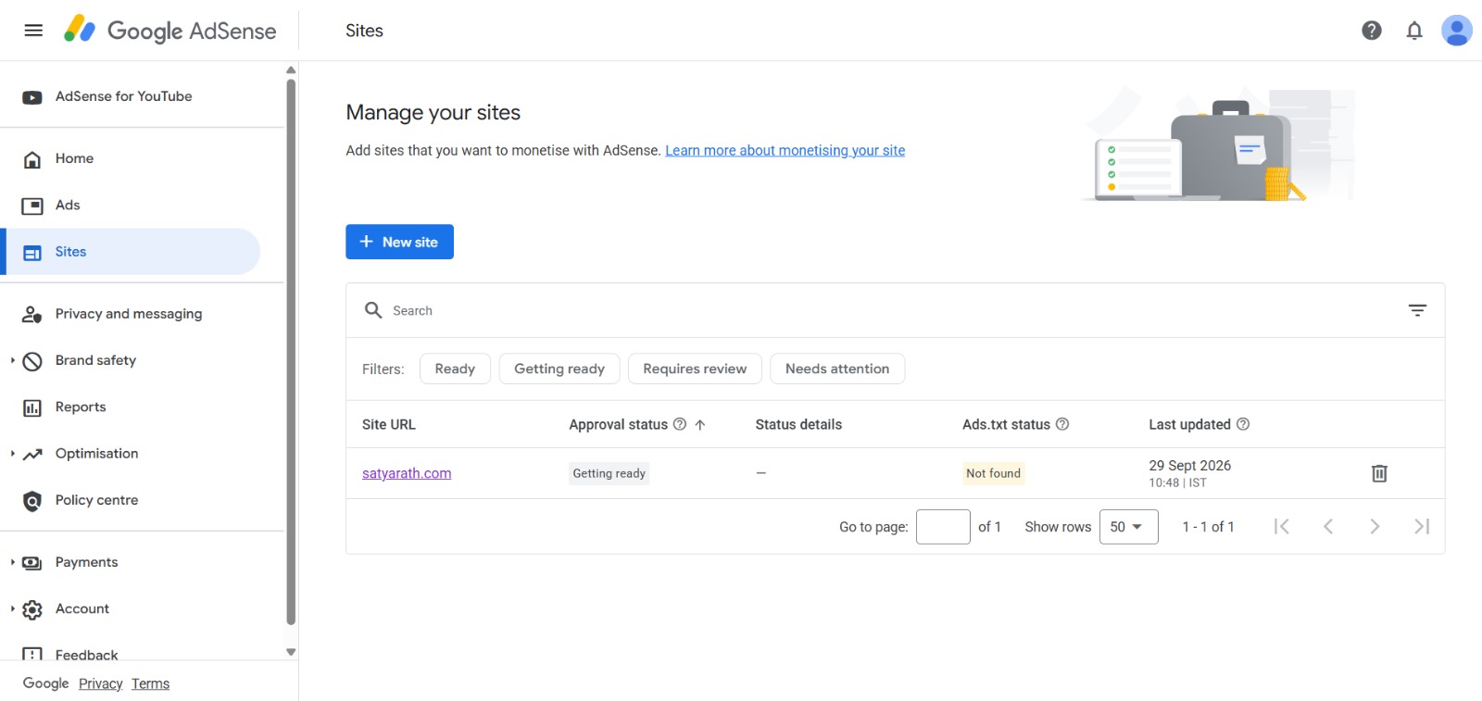The height and width of the screenshot is (701, 1482).
Task: Open the hamburger main menu
Action: coord(33,31)
